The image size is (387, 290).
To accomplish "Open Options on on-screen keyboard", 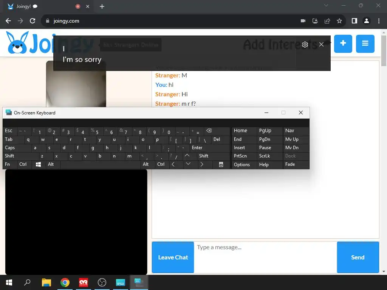I will pos(245,165).
